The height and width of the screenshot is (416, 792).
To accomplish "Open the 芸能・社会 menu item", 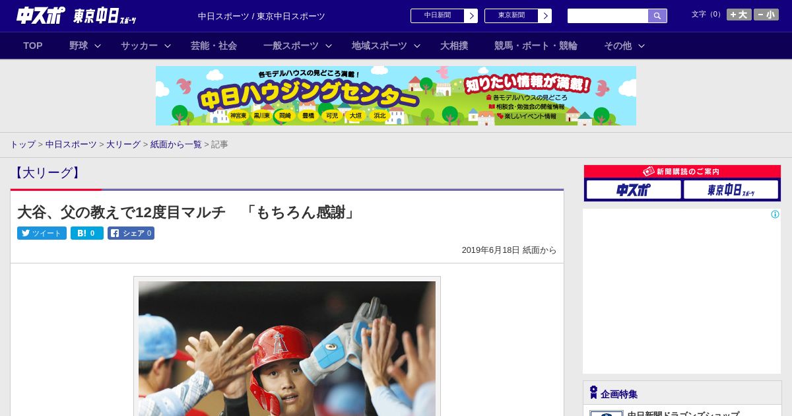I will 214,46.
